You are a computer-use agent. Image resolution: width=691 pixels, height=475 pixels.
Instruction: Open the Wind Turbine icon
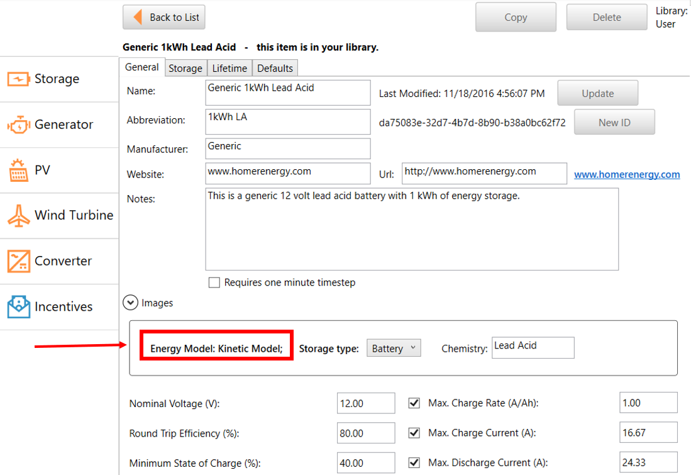click(18, 216)
